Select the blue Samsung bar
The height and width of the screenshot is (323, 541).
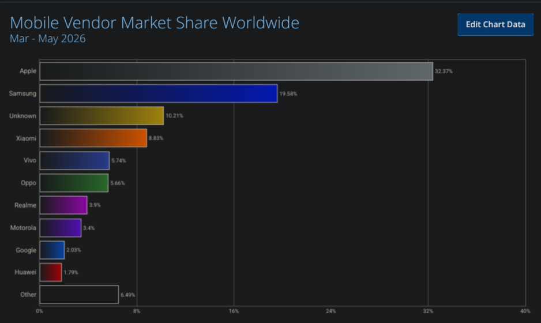pyautogui.click(x=159, y=93)
